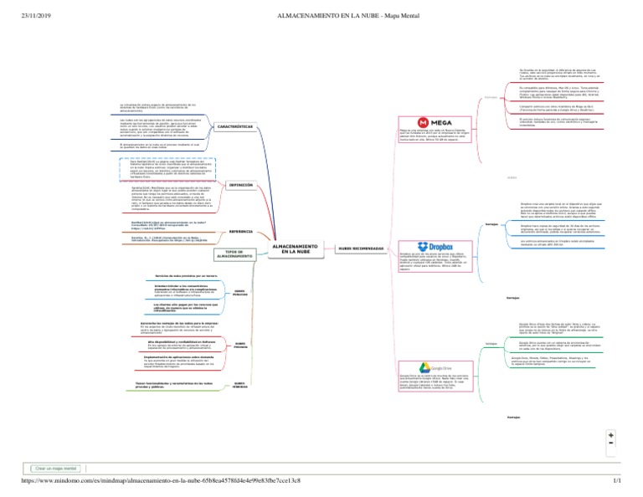Click the dashed-border definition note box

coord(167,169)
